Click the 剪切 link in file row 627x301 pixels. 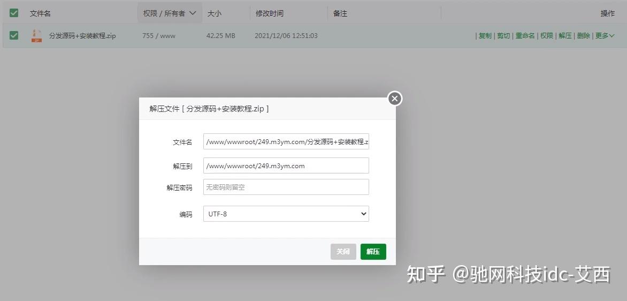click(503, 36)
